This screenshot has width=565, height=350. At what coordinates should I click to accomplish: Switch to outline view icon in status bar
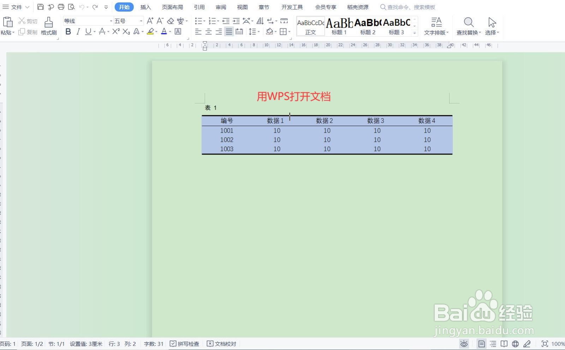493,344
